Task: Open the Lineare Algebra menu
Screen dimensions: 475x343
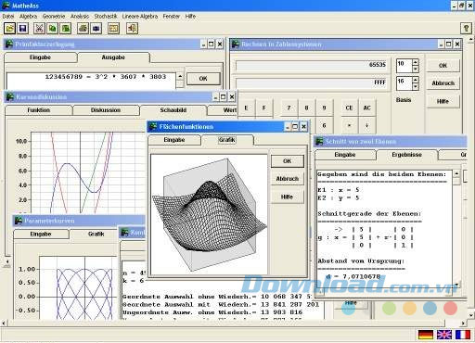Action: point(140,17)
